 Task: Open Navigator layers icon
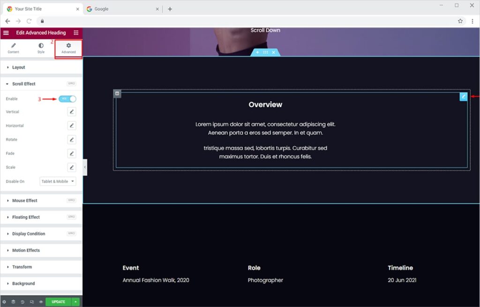13,302
